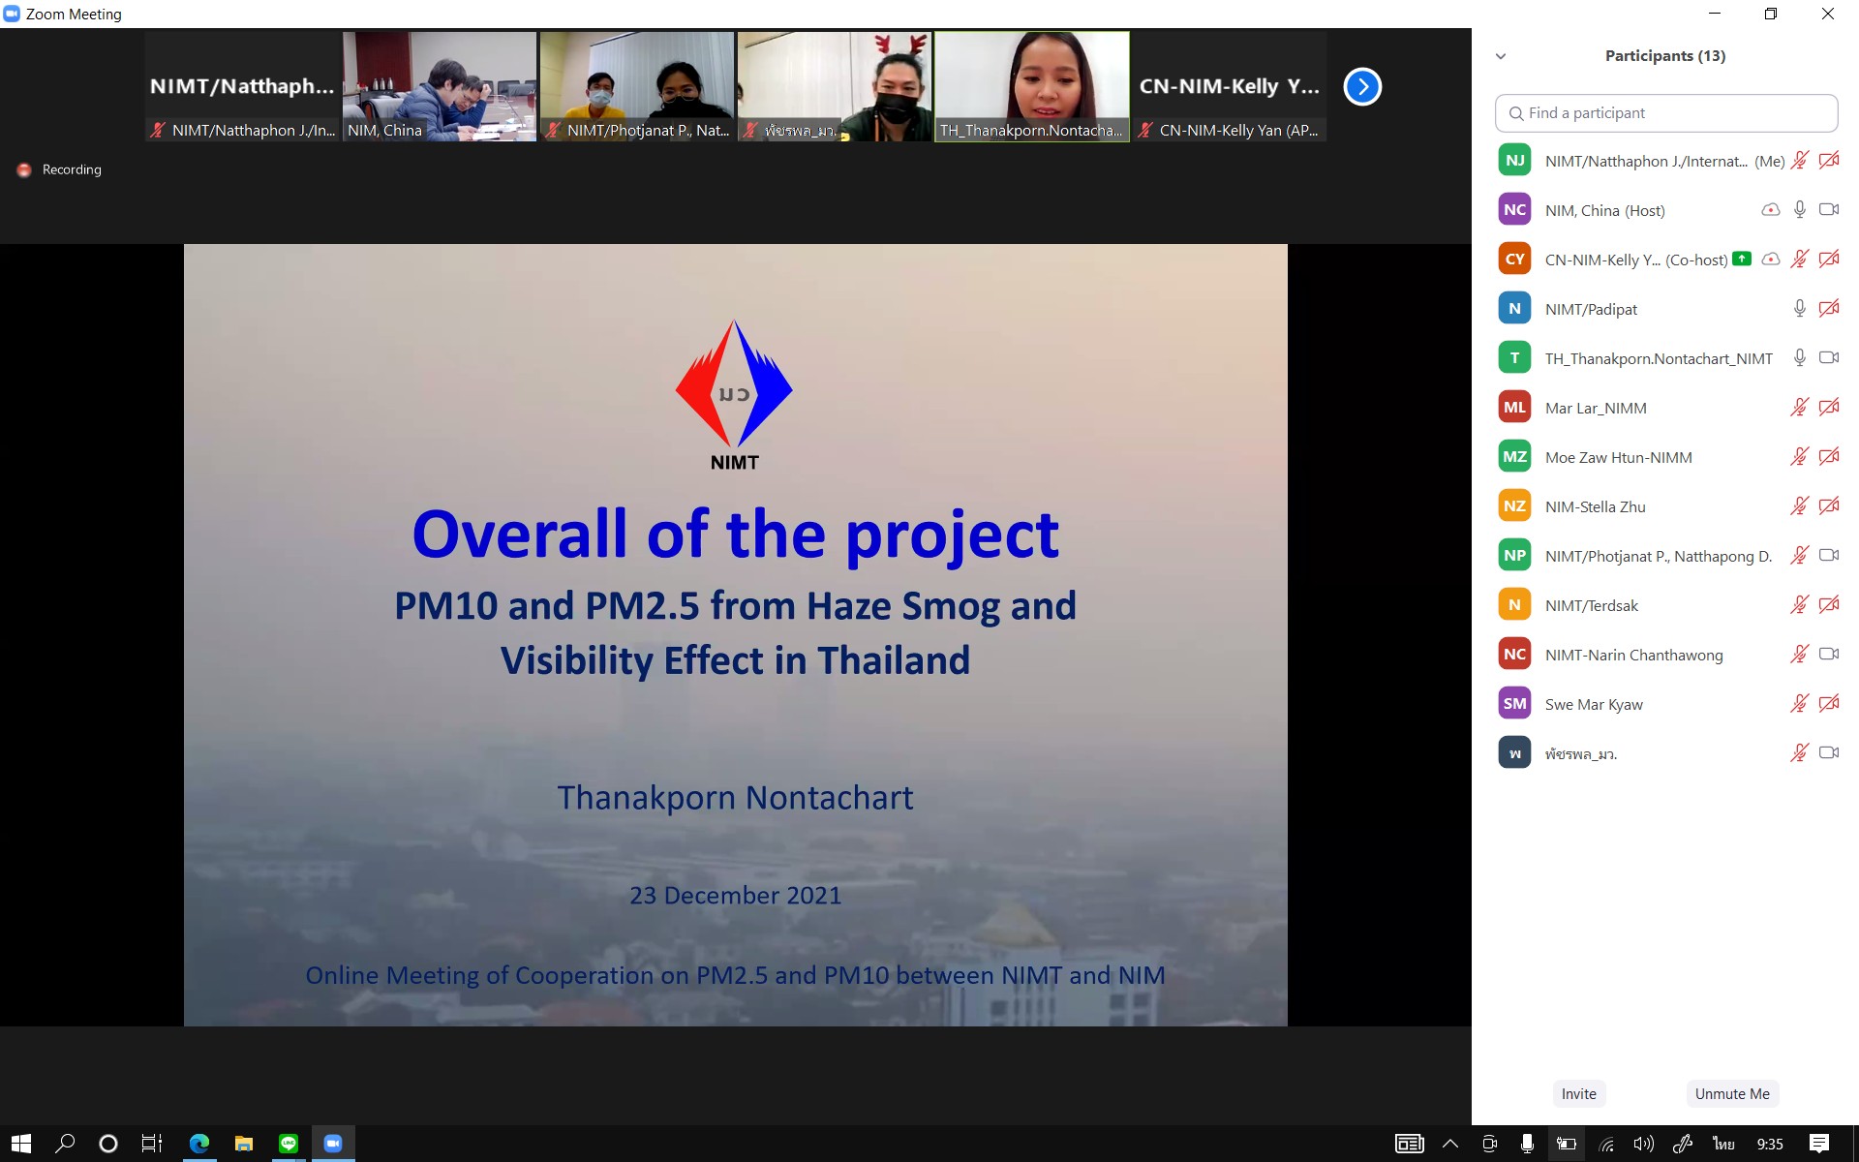Select participant Swe Mar Kyaw in the list
The width and height of the screenshot is (1859, 1162).
[x=1594, y=704]
